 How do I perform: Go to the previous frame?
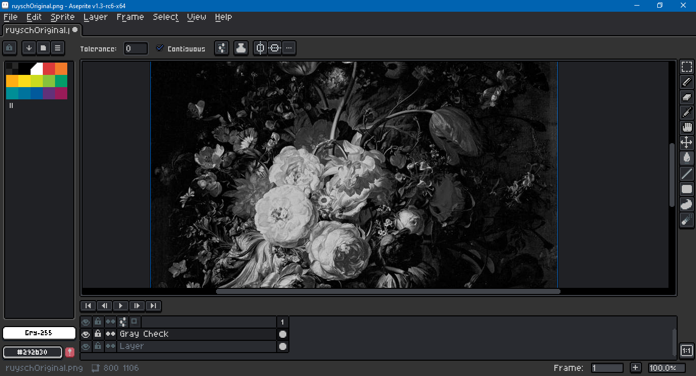104,306
